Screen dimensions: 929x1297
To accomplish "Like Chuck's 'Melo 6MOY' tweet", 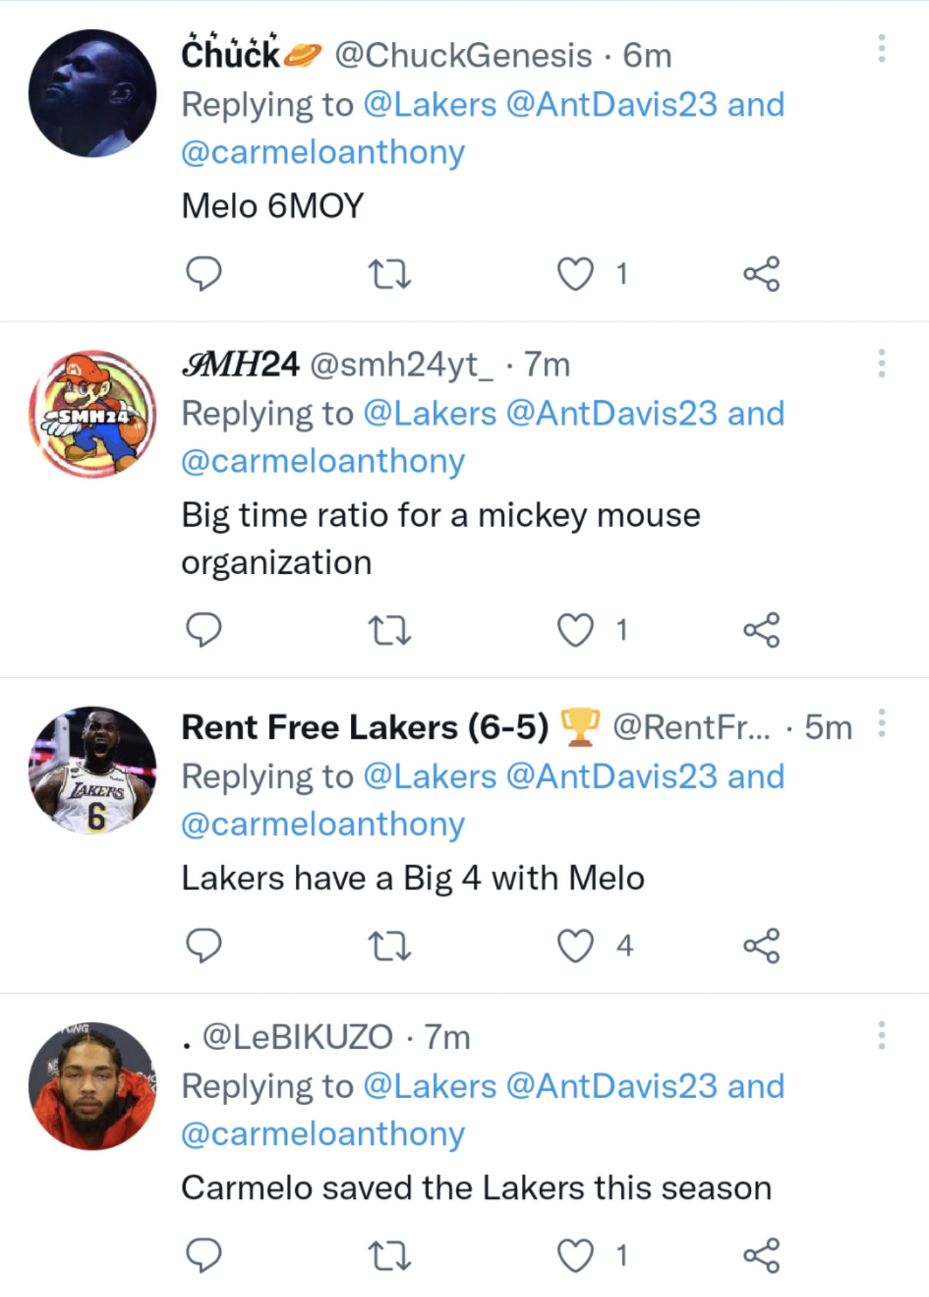I will [x=575, y=274].
